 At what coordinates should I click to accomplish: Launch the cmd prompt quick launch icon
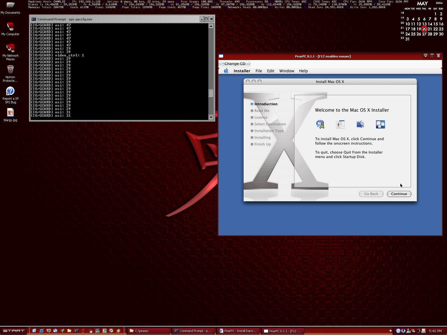click(x=76, y=331)
